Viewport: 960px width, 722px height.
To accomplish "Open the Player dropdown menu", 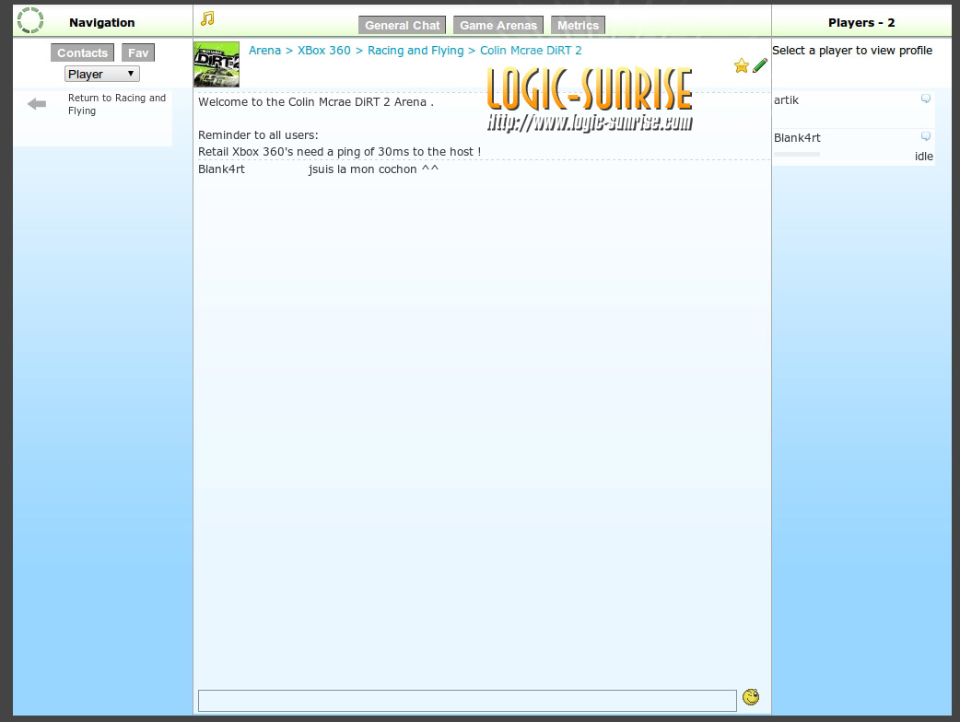I will coord(102,74).
